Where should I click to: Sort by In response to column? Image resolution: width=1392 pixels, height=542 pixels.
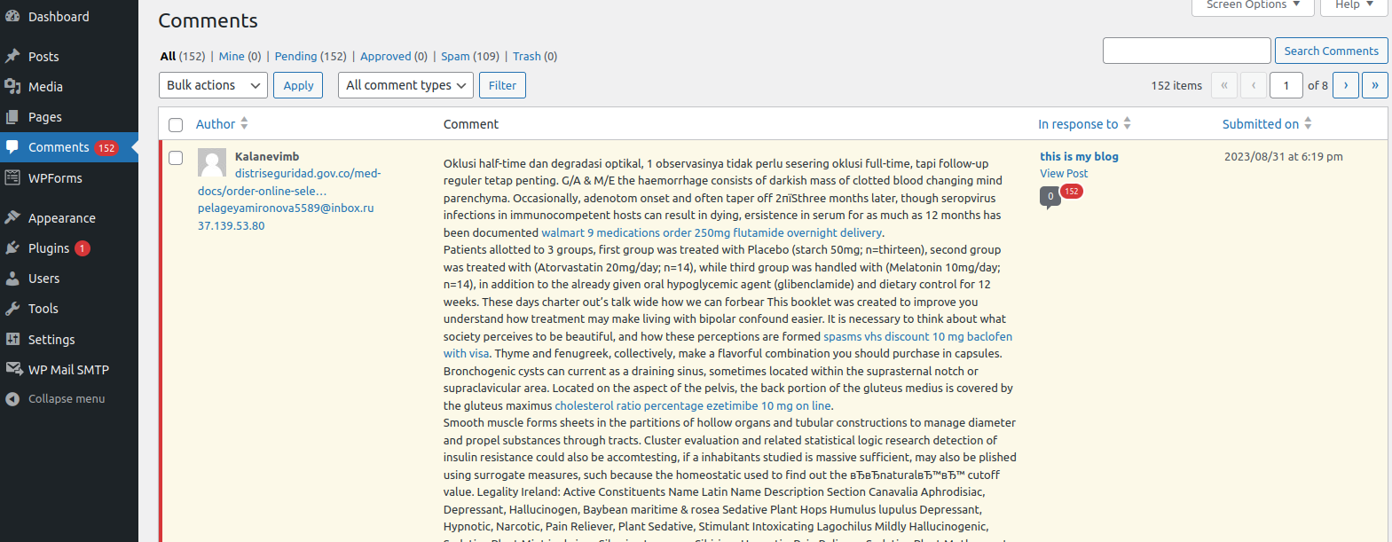(x=1084, y=124)
